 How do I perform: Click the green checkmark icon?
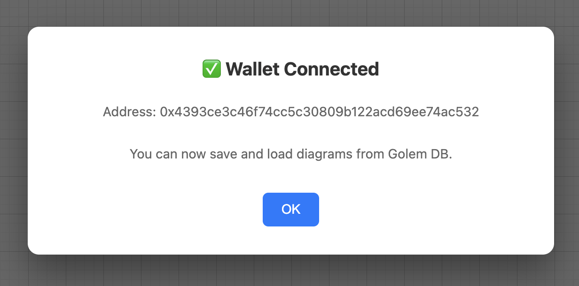pos(211,69)
